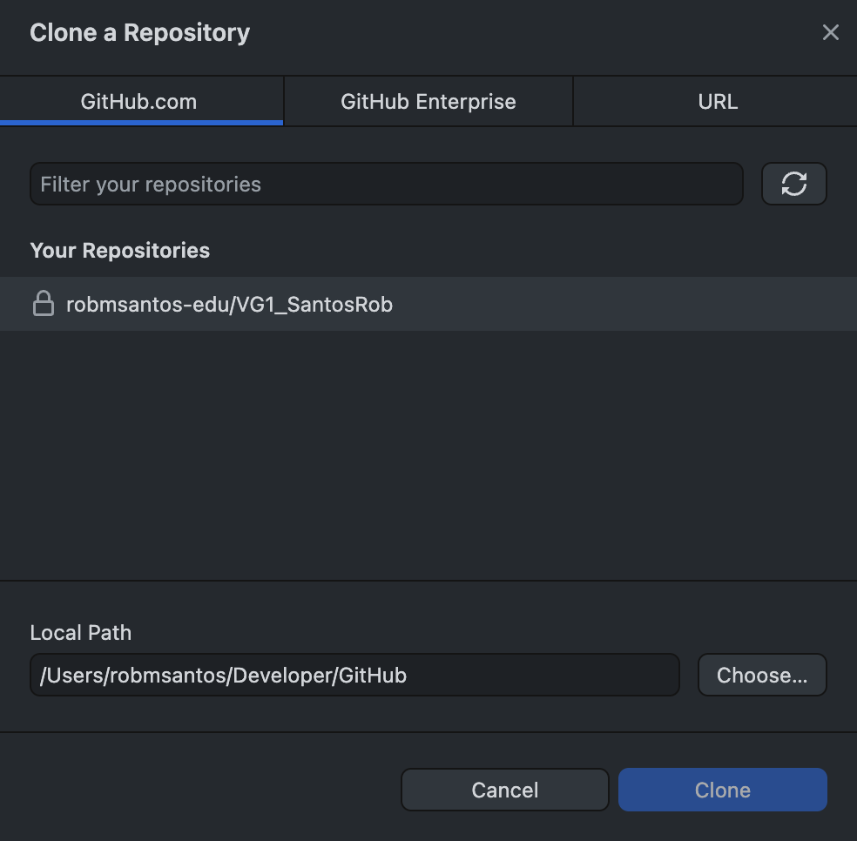Click blank row area right of VG1_SantosRob
857x841 pixels.
point(627,305)
